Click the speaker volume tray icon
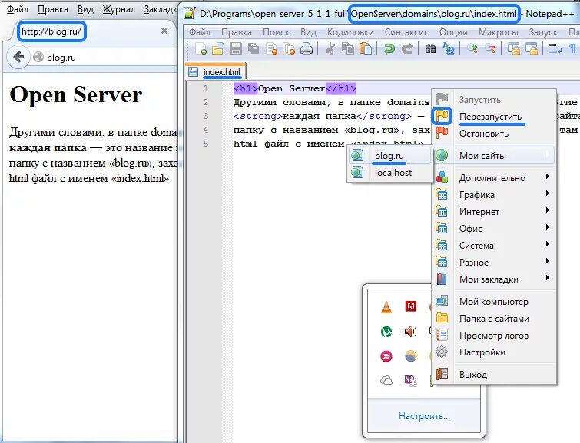Image resolution: width=580 pixels, height=443 pixels. click(x=410, y=332)
